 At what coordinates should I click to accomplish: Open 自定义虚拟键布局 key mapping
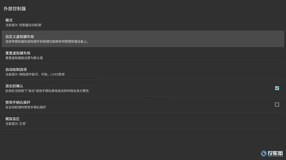pyautogui.click(x=143, y=39)
